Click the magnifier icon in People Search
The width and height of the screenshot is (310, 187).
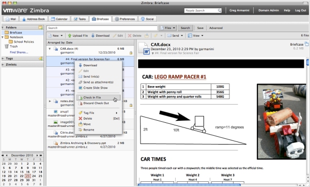click(220, 10)
